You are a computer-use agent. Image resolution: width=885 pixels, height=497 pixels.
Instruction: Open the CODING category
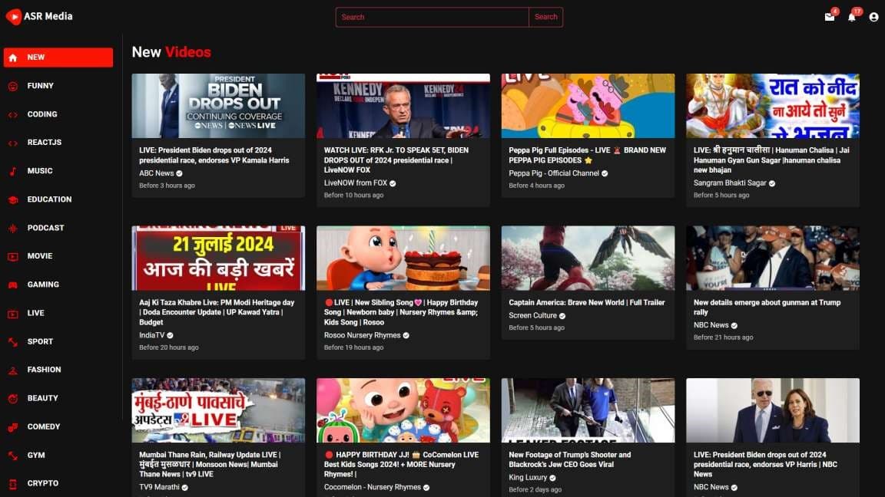coord(41,114)
